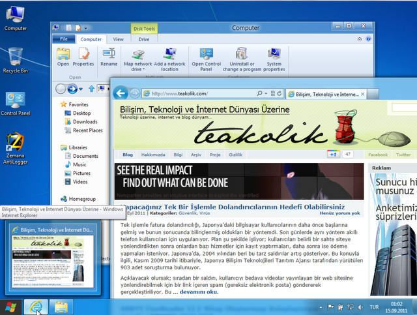Select the Bilişim, Teknoloji IE tab
The image size is (417, 315).
click(324, 95)
